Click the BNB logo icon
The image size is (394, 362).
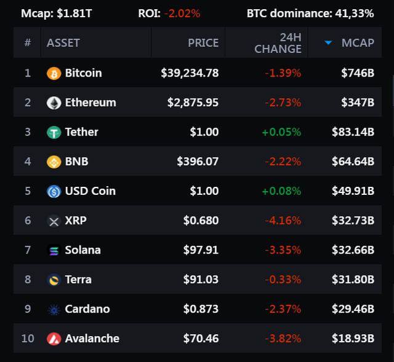pyautogui.click(x=54, y=162)
